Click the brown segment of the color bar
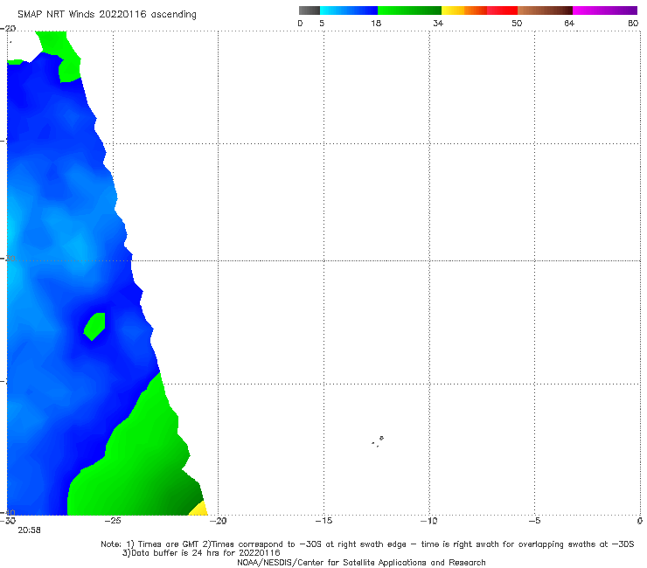This screenshot has width=647, height=568. 545,10
